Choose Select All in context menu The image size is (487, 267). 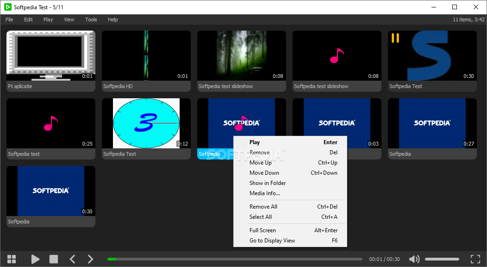pyautogui.click(x=290, y=217)
